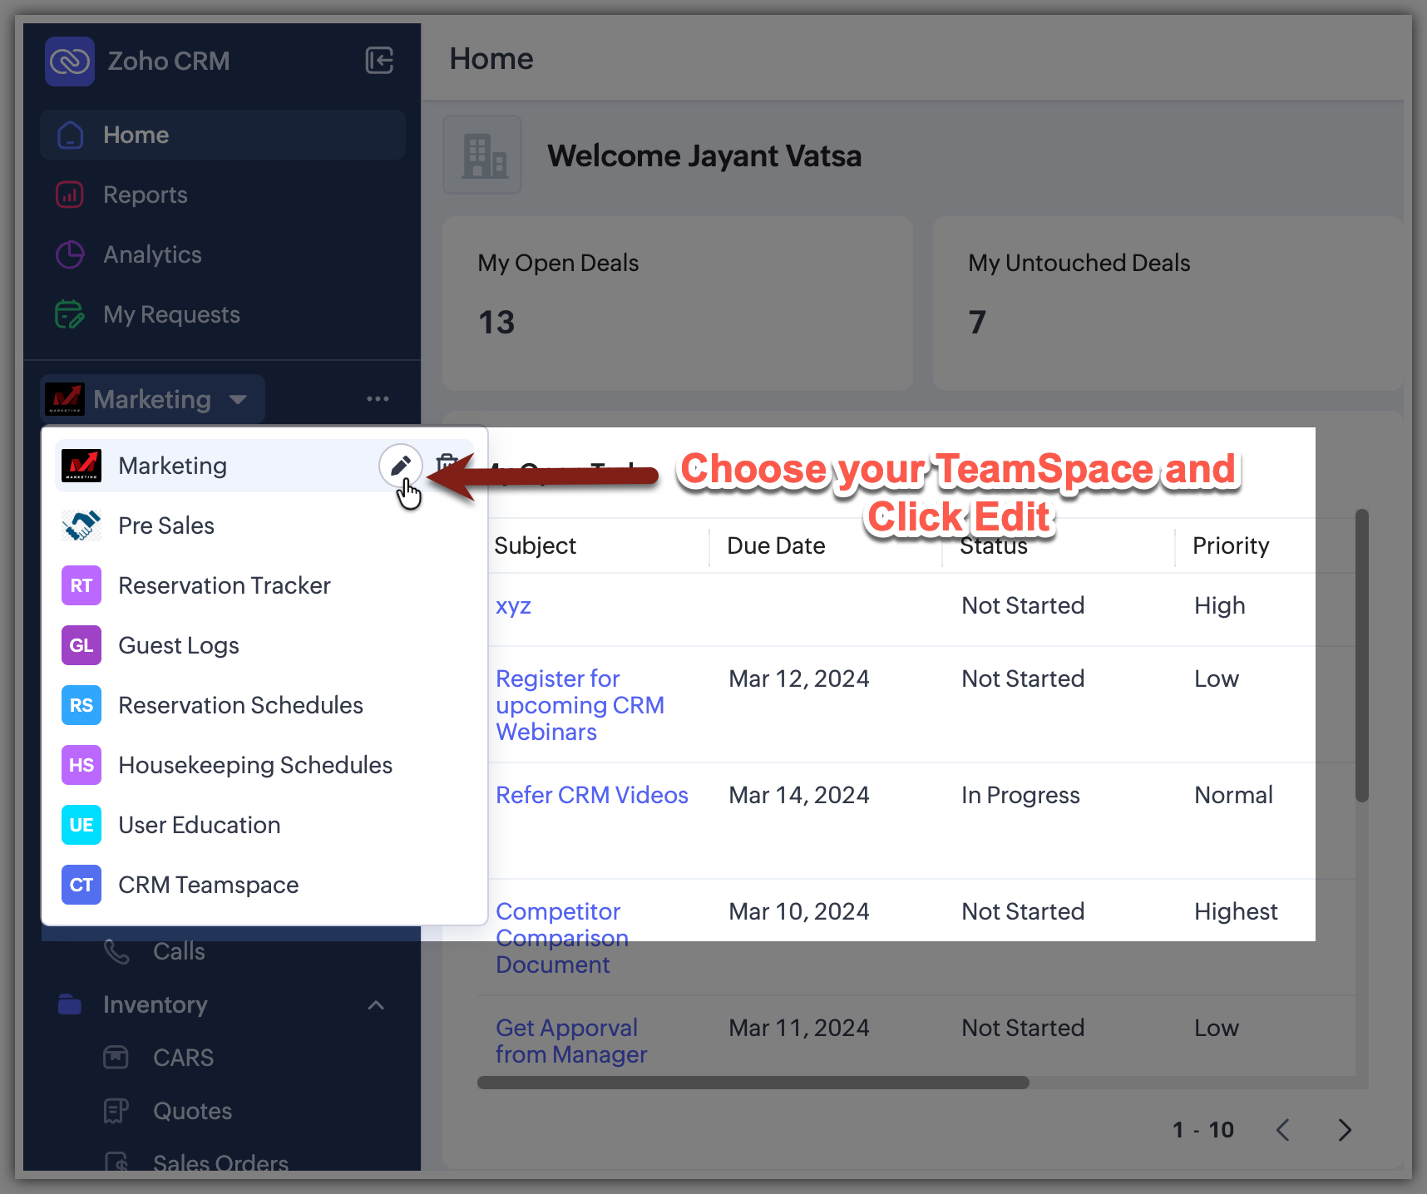This screenshot has width=1427, height=1194.
Task: Open the Calls module in sidebar
Action: (x=179, y=951)
